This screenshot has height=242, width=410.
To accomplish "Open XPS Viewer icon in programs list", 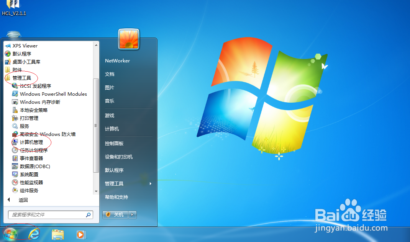I will pyautogui.click(x=8, y=46).
